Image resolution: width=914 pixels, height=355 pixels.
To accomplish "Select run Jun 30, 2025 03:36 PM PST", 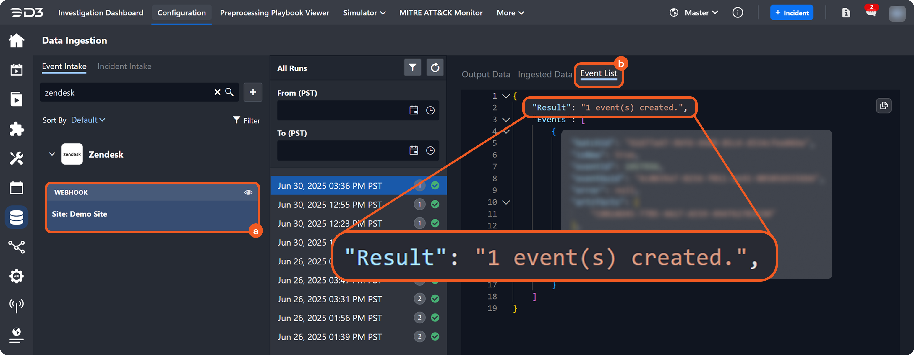I will (x=358, y=186).
